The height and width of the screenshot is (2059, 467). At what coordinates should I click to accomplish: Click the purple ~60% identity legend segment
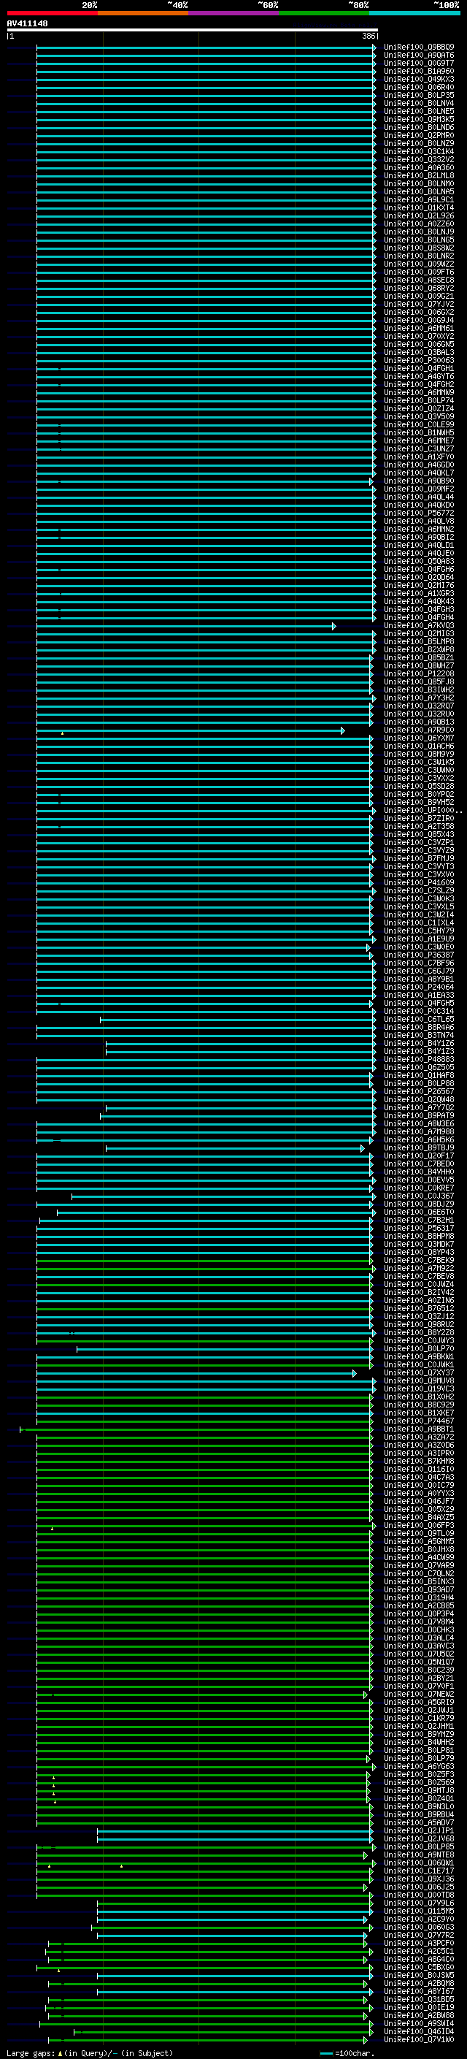[233, 14]
